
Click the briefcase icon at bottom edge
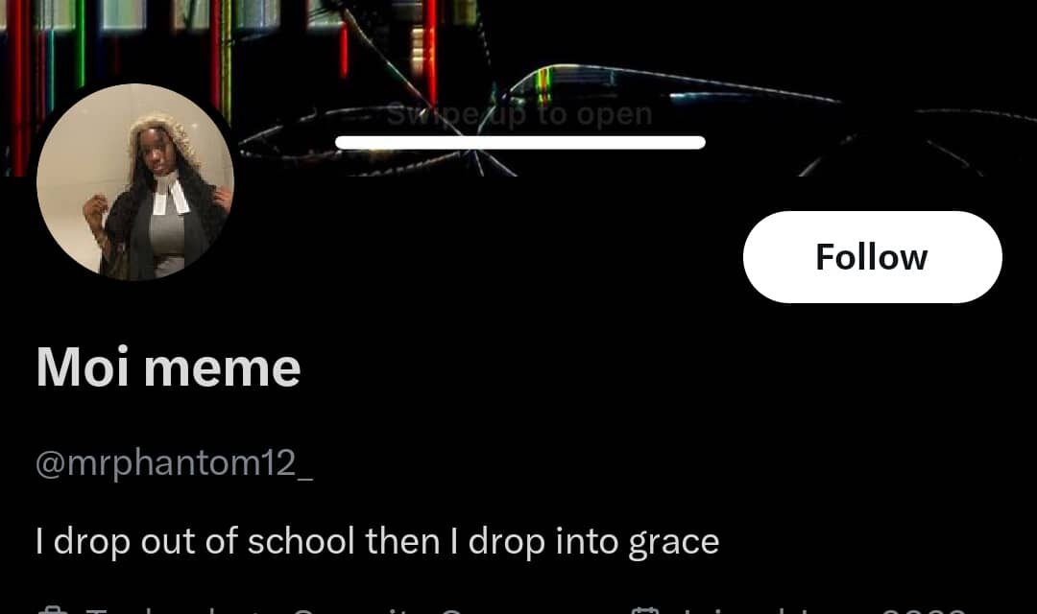click(50, 610)
